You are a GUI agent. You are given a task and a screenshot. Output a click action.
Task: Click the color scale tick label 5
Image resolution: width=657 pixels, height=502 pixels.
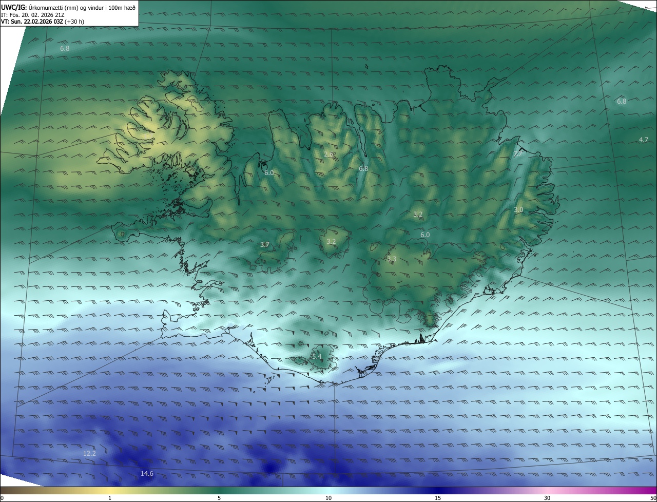click(x=219, y=498)
